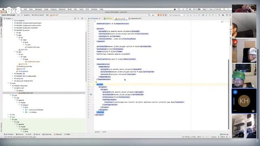Open the Apple menu

pos(3,9)
